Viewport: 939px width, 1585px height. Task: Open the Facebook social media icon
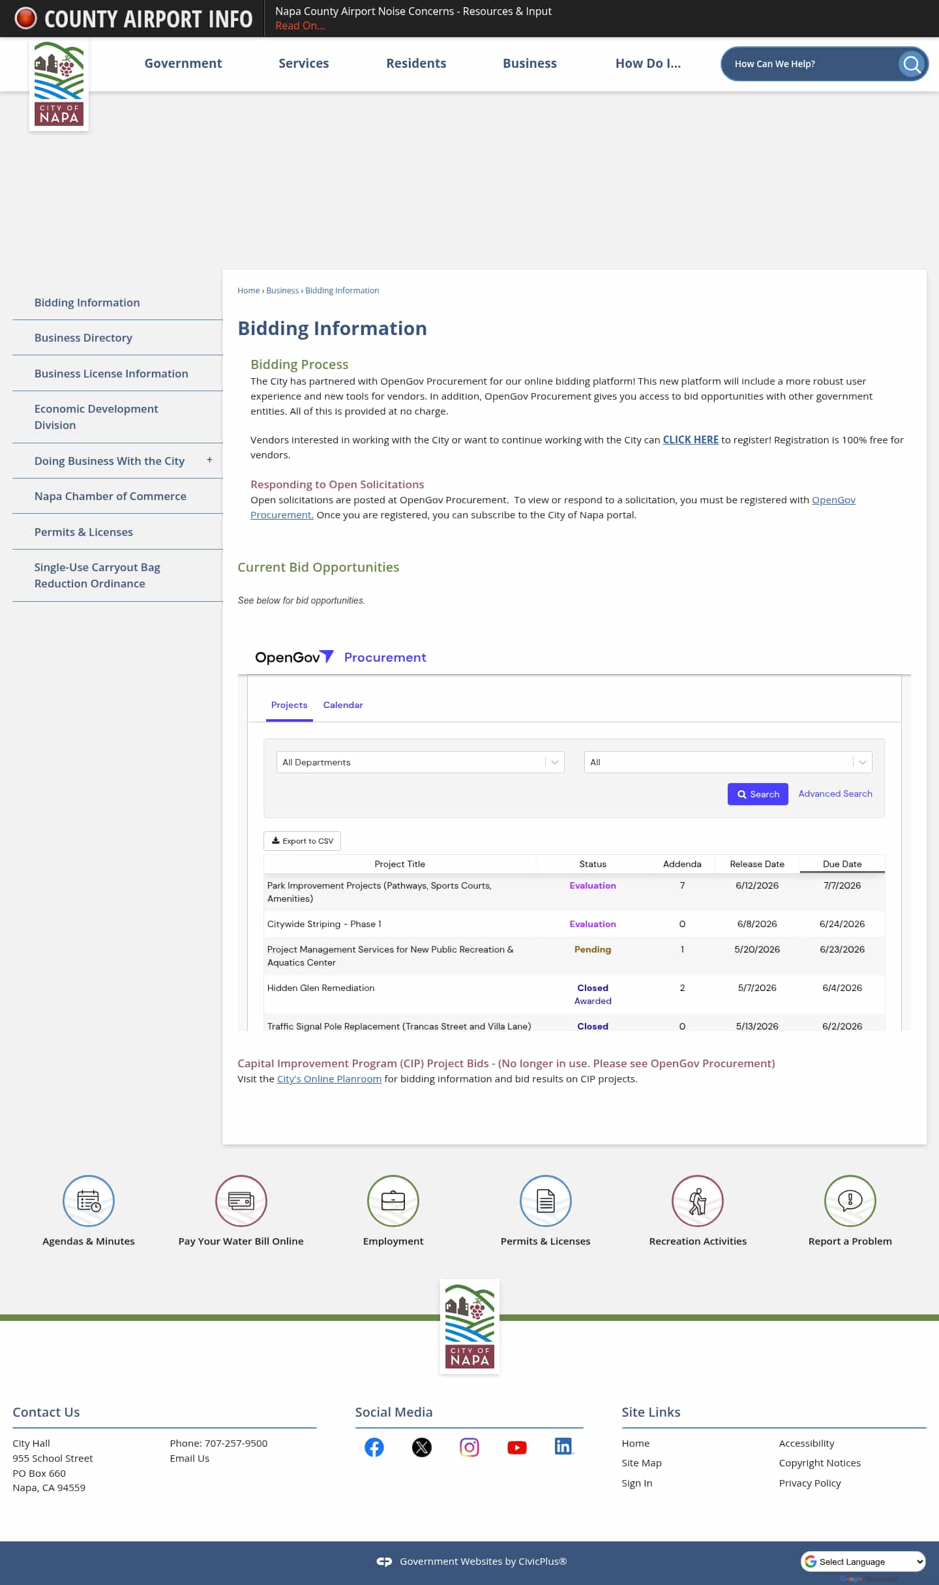[x=374, y=1447]
